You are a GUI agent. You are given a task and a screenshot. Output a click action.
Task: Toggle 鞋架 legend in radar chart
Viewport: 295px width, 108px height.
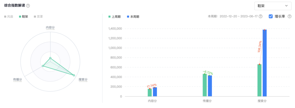point(23,17)
